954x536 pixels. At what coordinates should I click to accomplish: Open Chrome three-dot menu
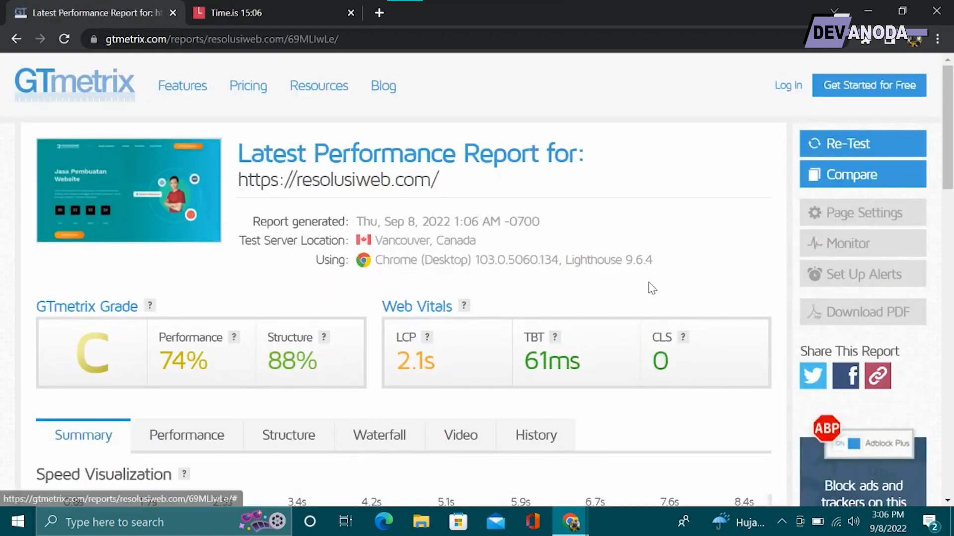click(938, 39)
